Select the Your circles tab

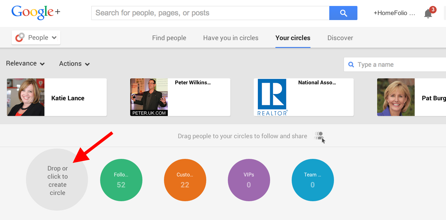coord(293,38)
